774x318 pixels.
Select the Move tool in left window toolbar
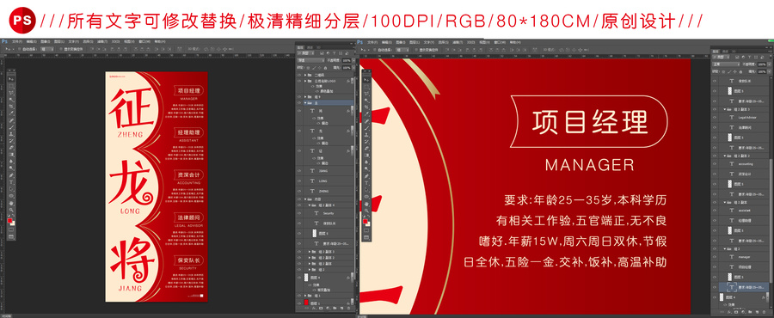point(11,79)
